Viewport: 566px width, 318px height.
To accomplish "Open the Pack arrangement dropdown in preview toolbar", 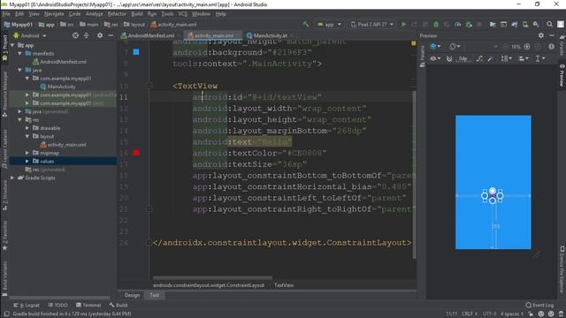I will (x=507, y=58).
